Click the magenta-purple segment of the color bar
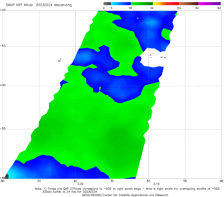 (209, 4)
